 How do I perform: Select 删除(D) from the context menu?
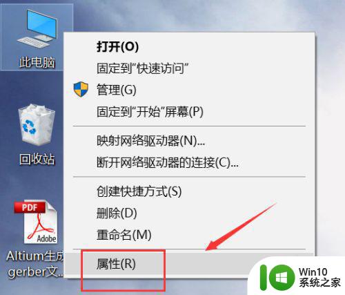(117, 213)
